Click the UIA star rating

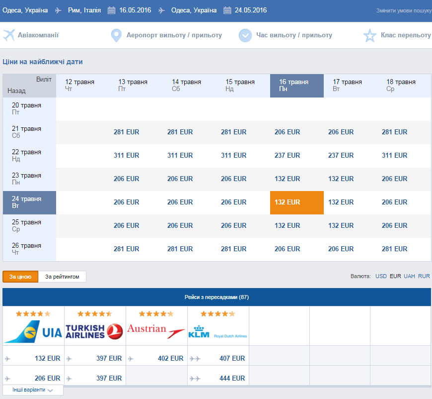point(33,313)
